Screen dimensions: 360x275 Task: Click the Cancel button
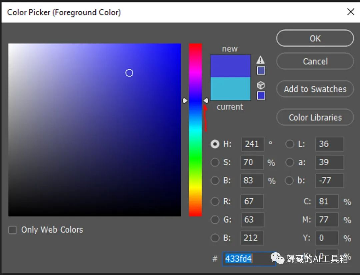[x=315, y=61]
